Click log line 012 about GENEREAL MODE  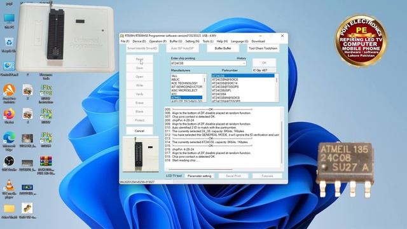(222, 135)
